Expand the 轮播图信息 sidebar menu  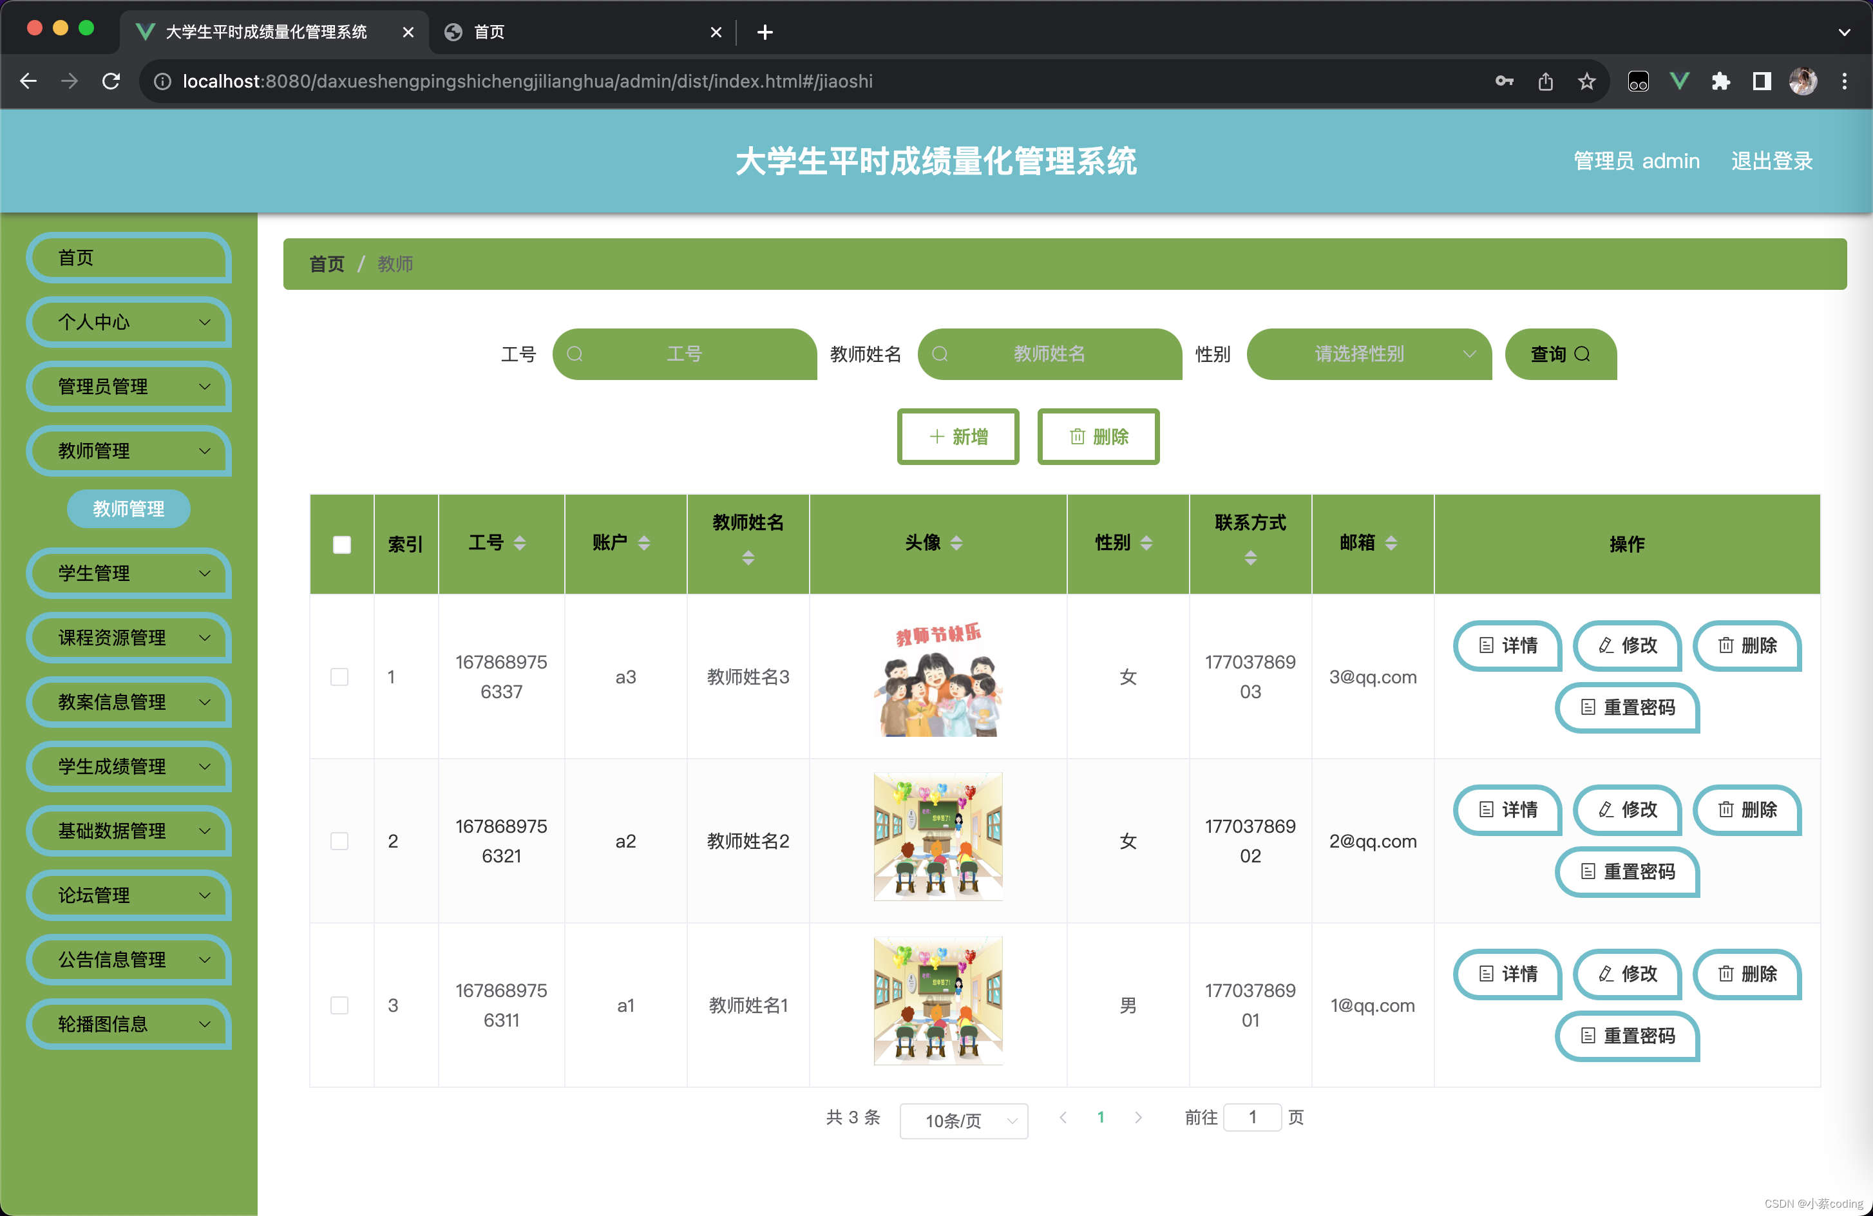pos(130,1025)
